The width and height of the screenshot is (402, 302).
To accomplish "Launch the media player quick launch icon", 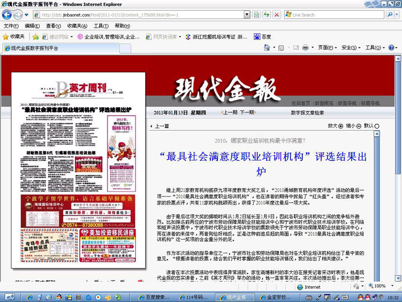I will tap(98, 298).
